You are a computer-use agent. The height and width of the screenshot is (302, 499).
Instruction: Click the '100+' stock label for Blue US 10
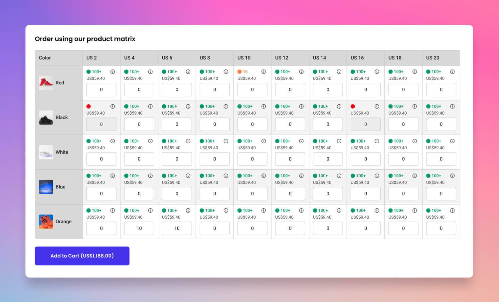(248, 176)
